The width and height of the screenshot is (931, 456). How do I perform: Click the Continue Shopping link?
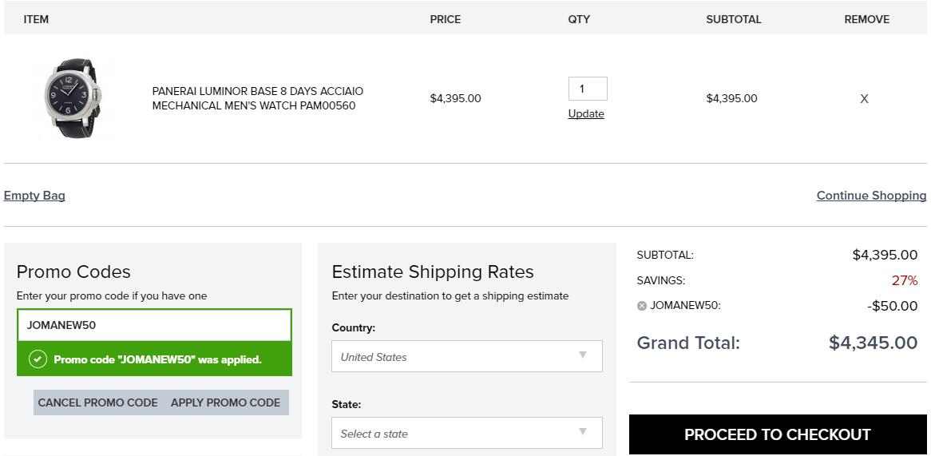[x=871, y=196]
